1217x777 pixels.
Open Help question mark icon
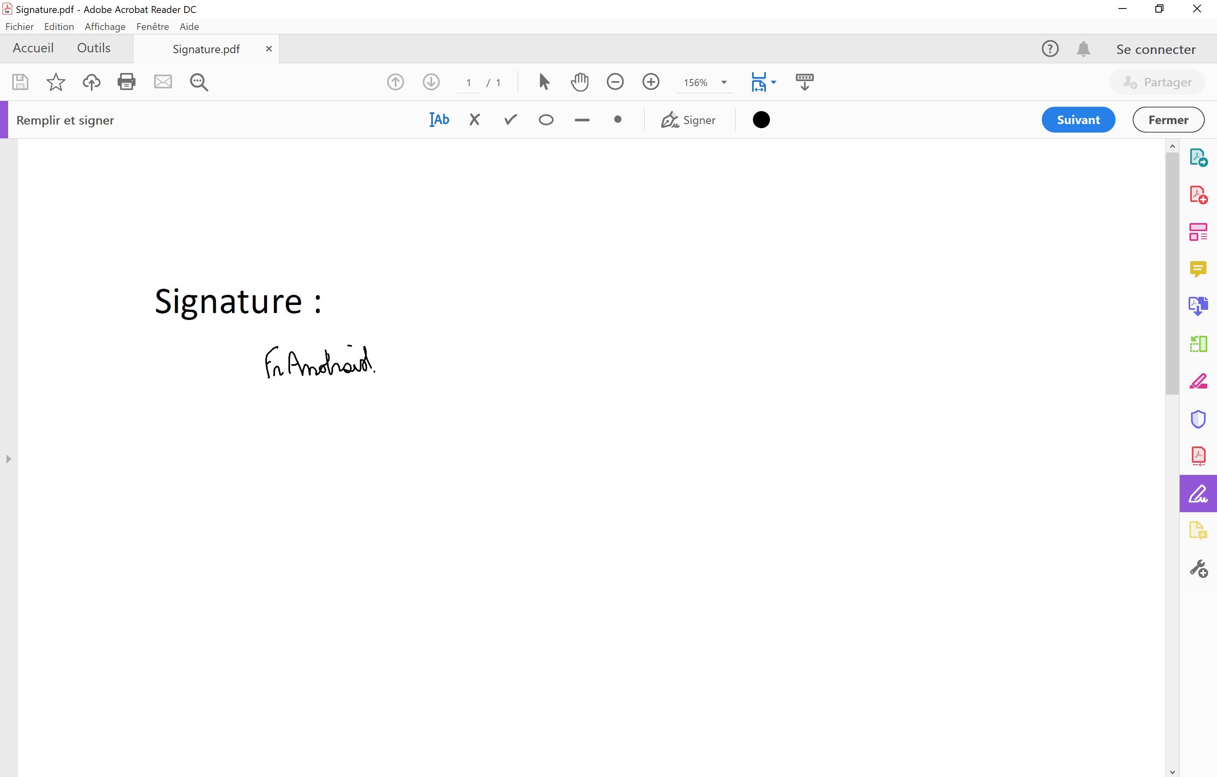(x=1050, y=49)
